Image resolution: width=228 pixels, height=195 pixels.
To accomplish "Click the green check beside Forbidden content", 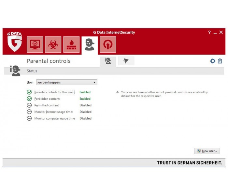I will 29,99.
